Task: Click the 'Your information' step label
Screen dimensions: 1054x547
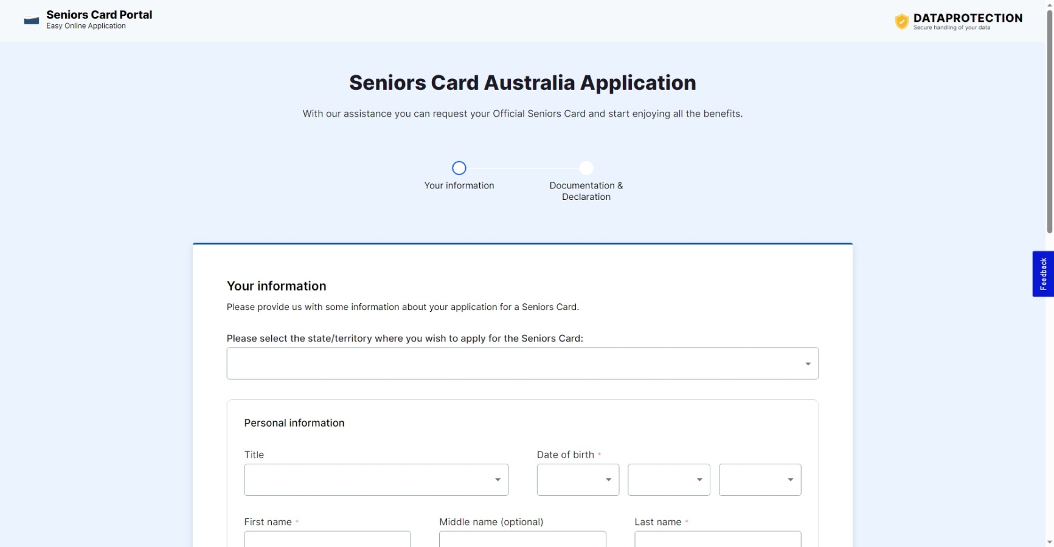Action: pyautogui.click(x=459, y=185)
